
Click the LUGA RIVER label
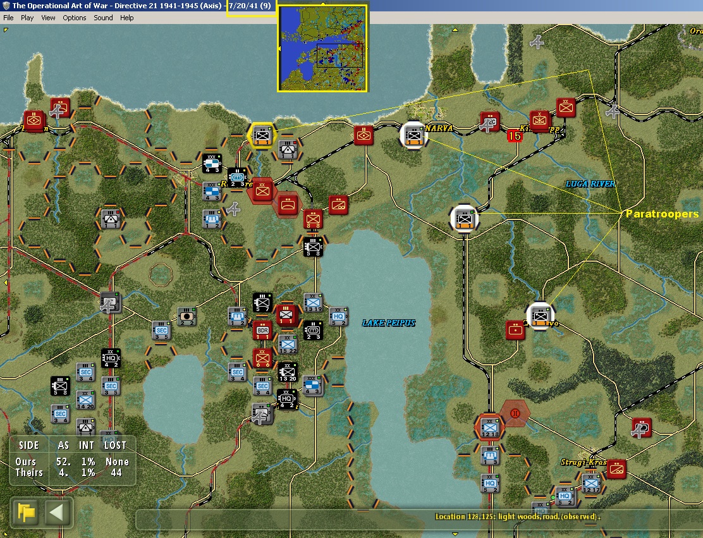tap(590, 184)
